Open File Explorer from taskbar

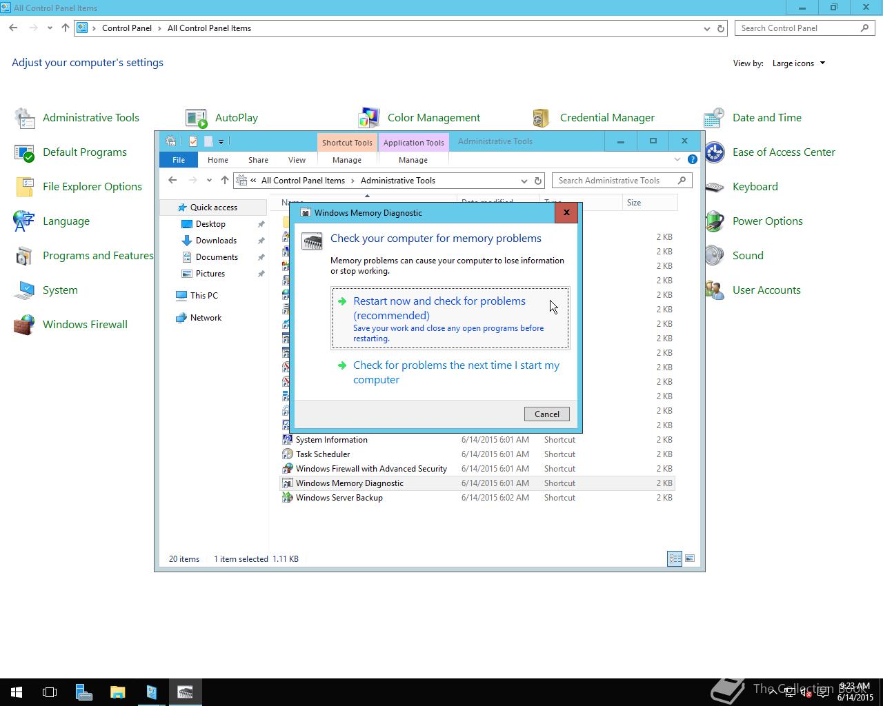[x=117, y=692]
